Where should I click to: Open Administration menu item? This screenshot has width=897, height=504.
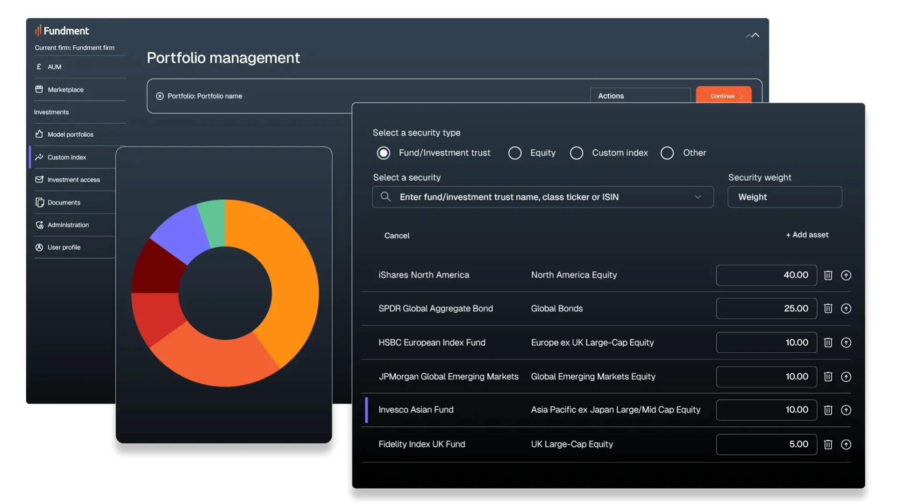[x=68, y=225]
